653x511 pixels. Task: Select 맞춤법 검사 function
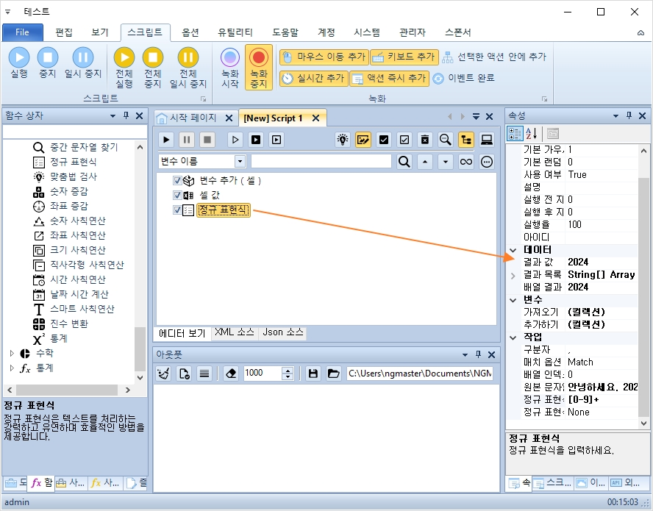click(74, 176)
